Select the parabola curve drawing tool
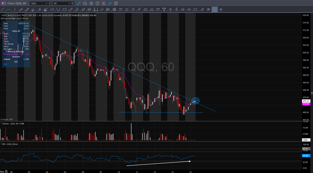313x173 pixels. 58,10
